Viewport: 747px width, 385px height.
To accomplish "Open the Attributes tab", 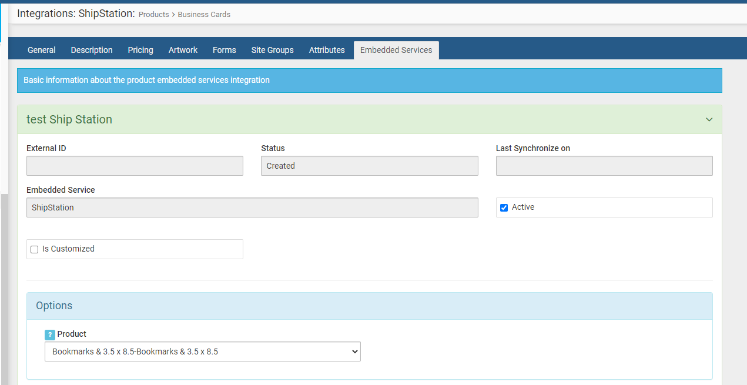I will click(x=327, y=50).
